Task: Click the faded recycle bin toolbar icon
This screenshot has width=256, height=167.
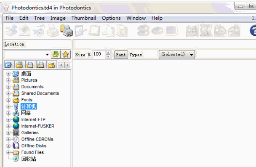Action: point(39,30)
